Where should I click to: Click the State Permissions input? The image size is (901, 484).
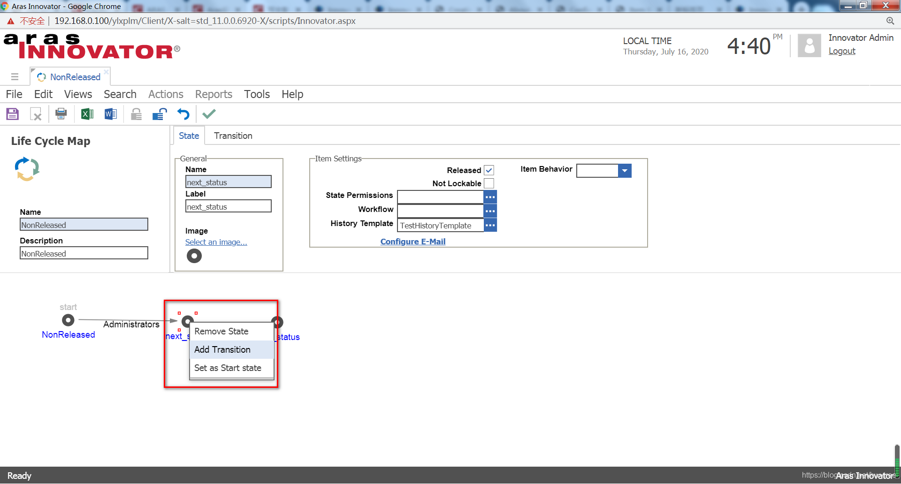click(x=440, y=197)
